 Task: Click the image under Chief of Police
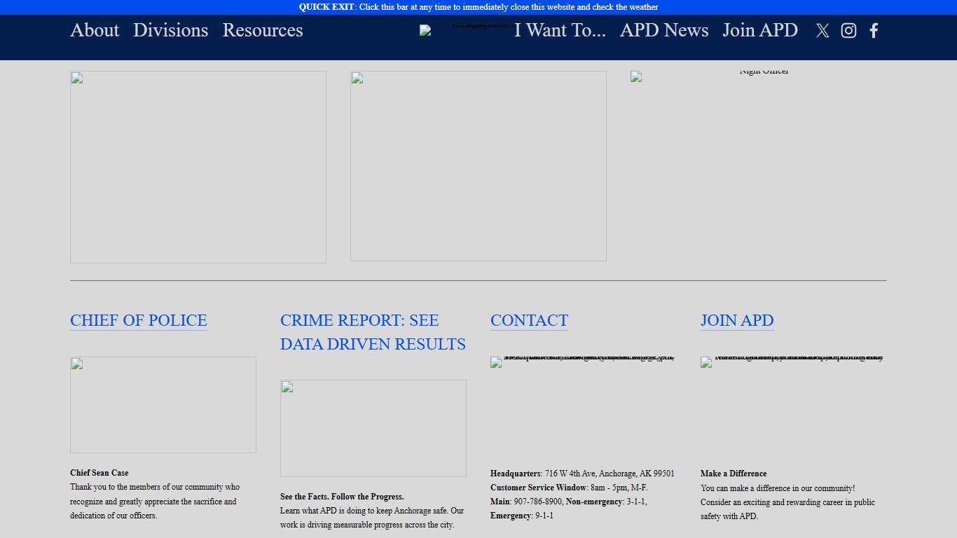coord(163,404)
